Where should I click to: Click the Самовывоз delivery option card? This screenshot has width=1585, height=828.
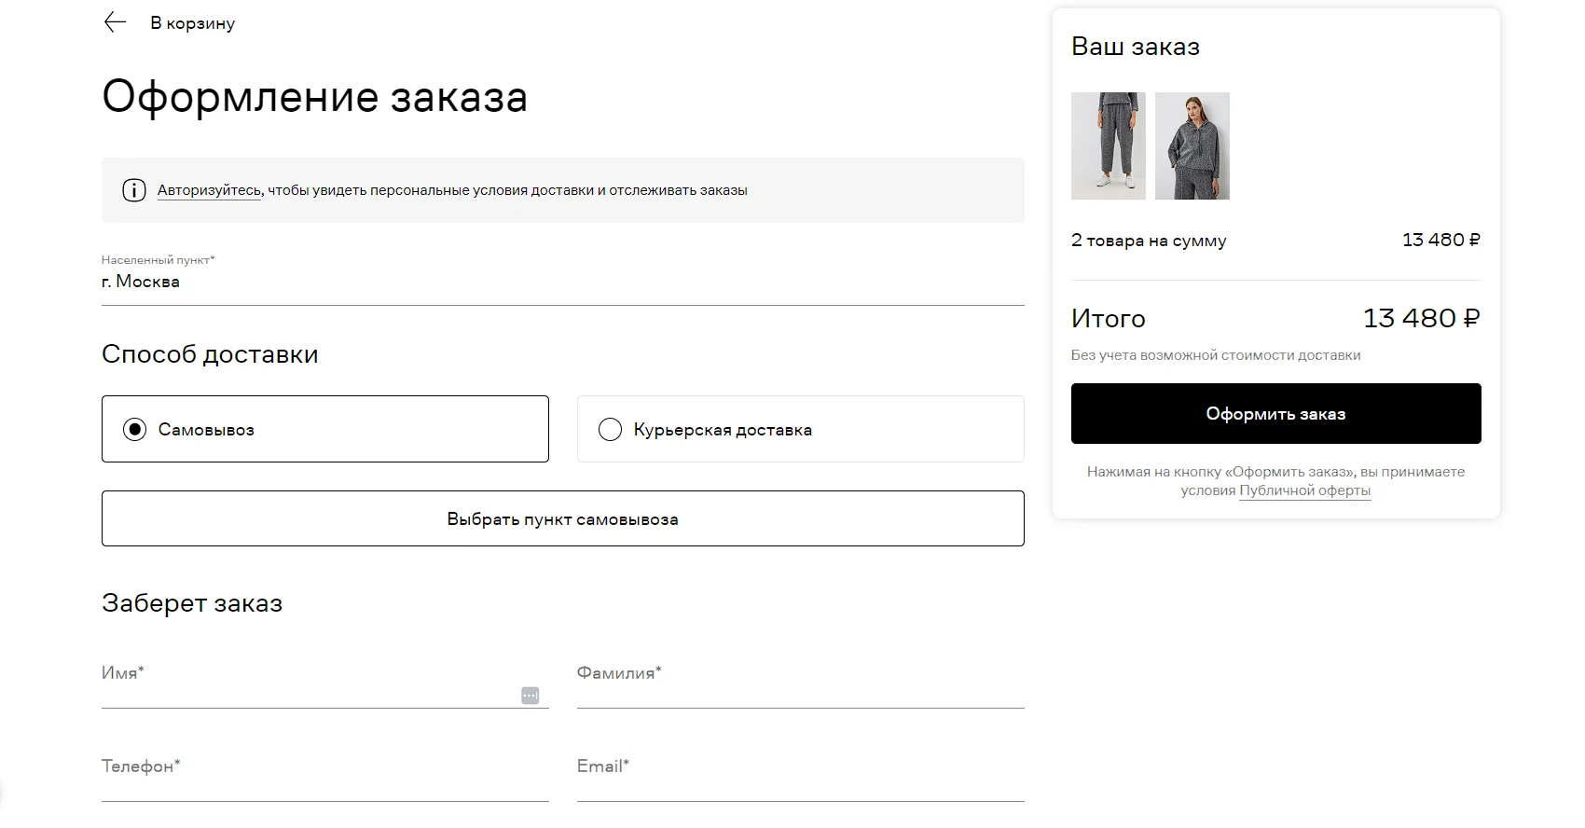tap(325, 429)
